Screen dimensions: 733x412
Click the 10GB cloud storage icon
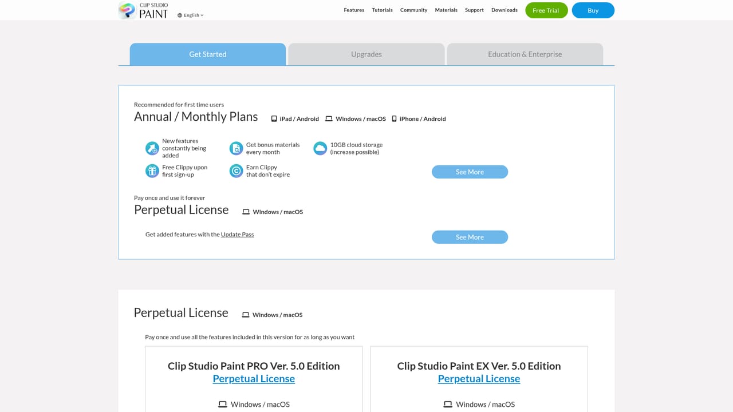click(320, 148)
